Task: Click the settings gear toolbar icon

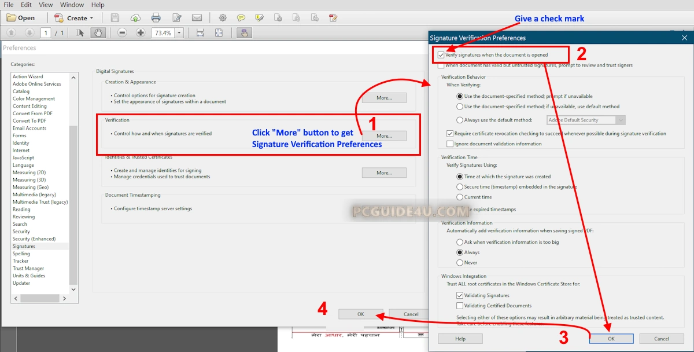Action: tap(223, 18)
